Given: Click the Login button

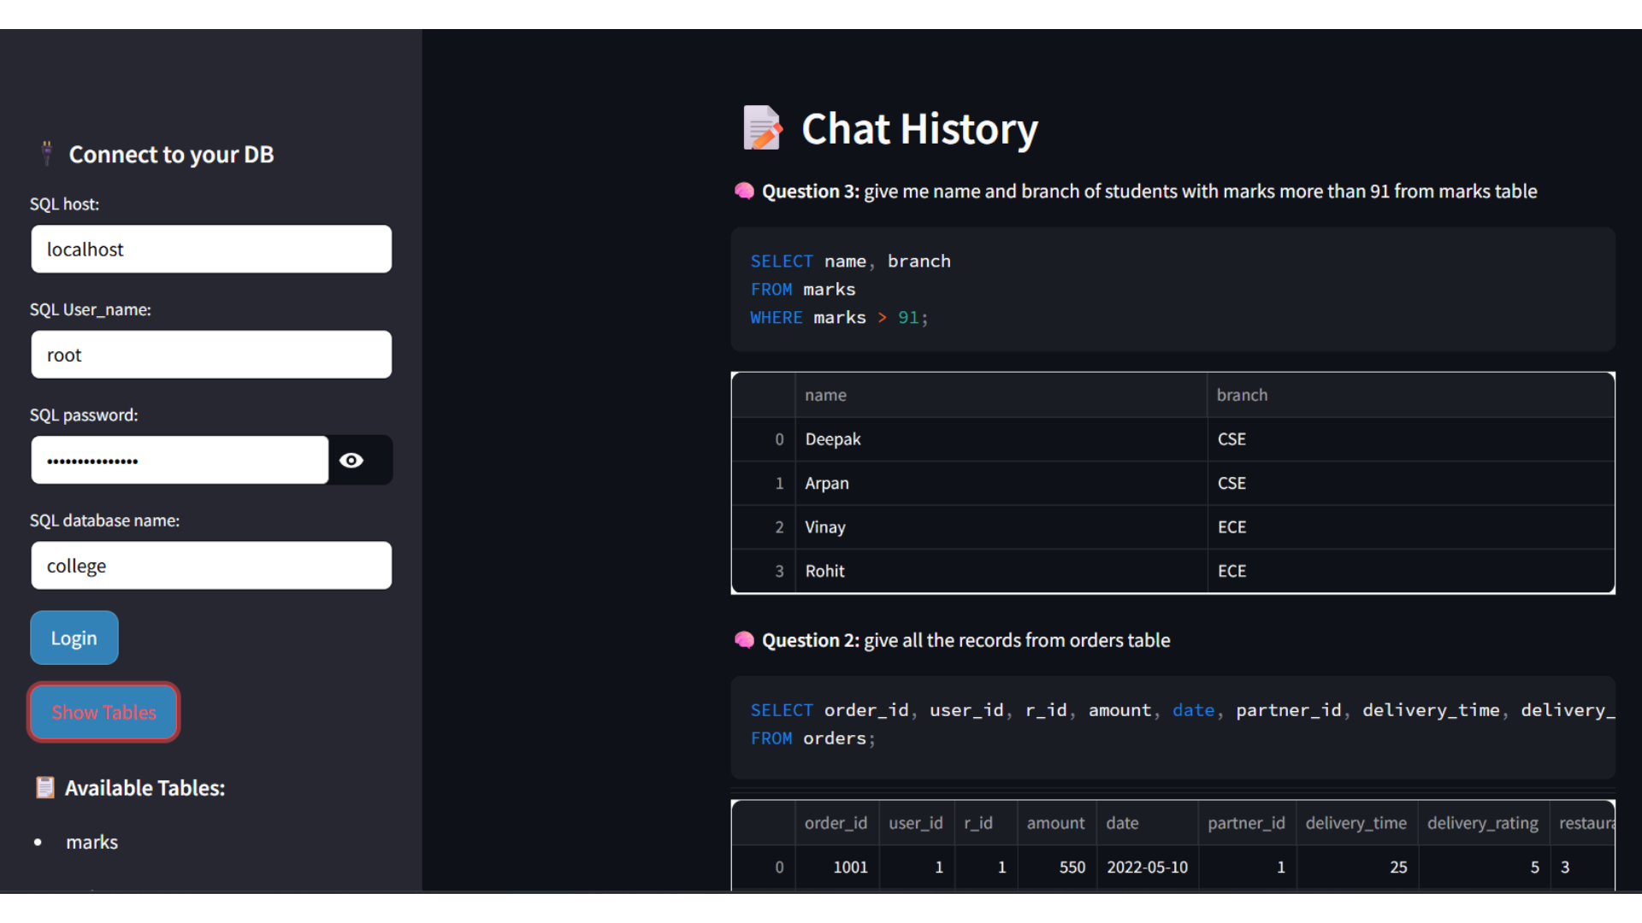Looking at the screenshot, I should click(x=74, y=638).
